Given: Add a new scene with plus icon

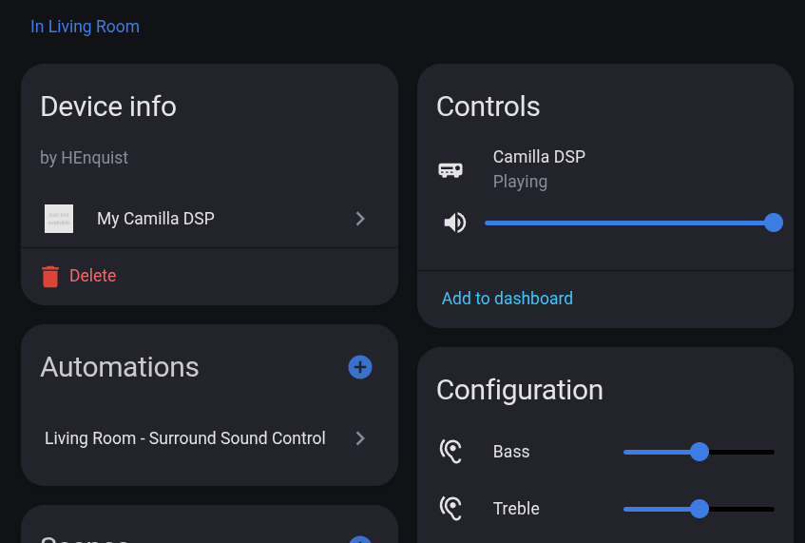Looking at the screenshot, I should [x=360, y=538].
